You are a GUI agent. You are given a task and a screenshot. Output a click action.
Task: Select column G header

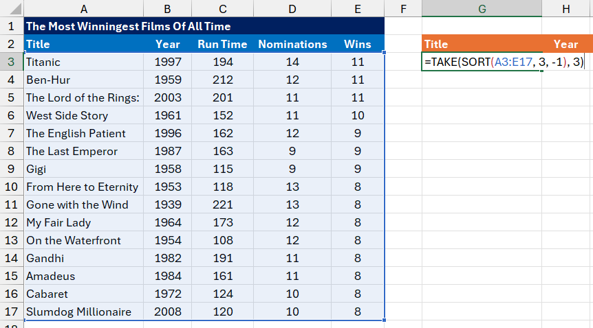point(482,9)
